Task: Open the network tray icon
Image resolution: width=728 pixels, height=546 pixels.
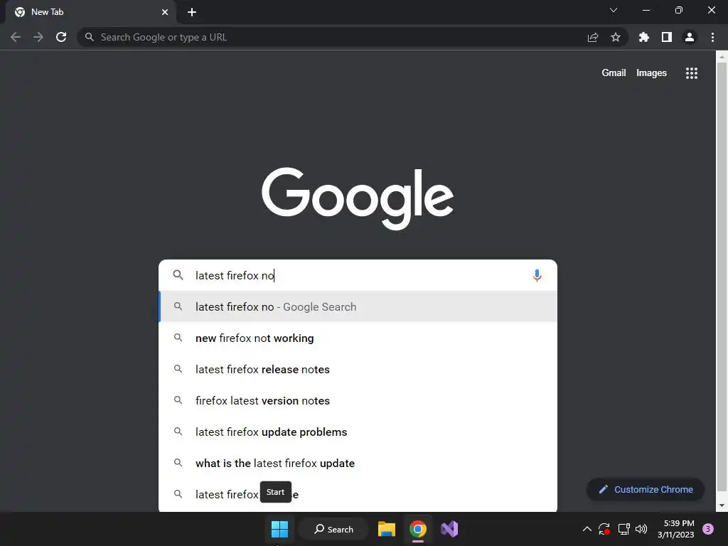Action: [623, 529]
